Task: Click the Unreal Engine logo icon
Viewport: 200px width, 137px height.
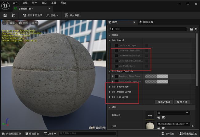Action: 5,6
